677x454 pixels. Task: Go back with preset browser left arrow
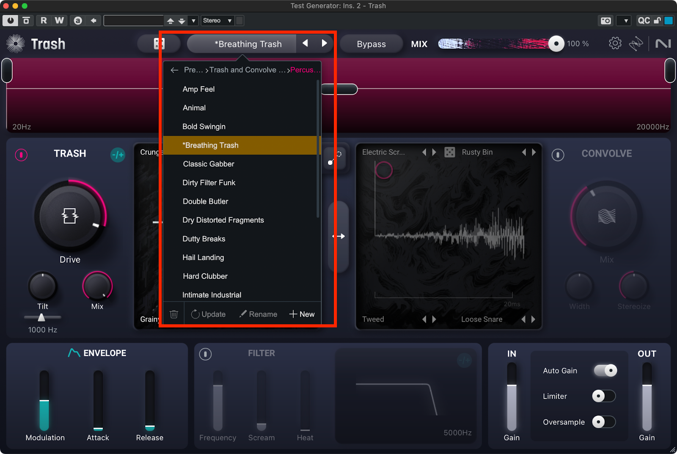pos(174,70)
